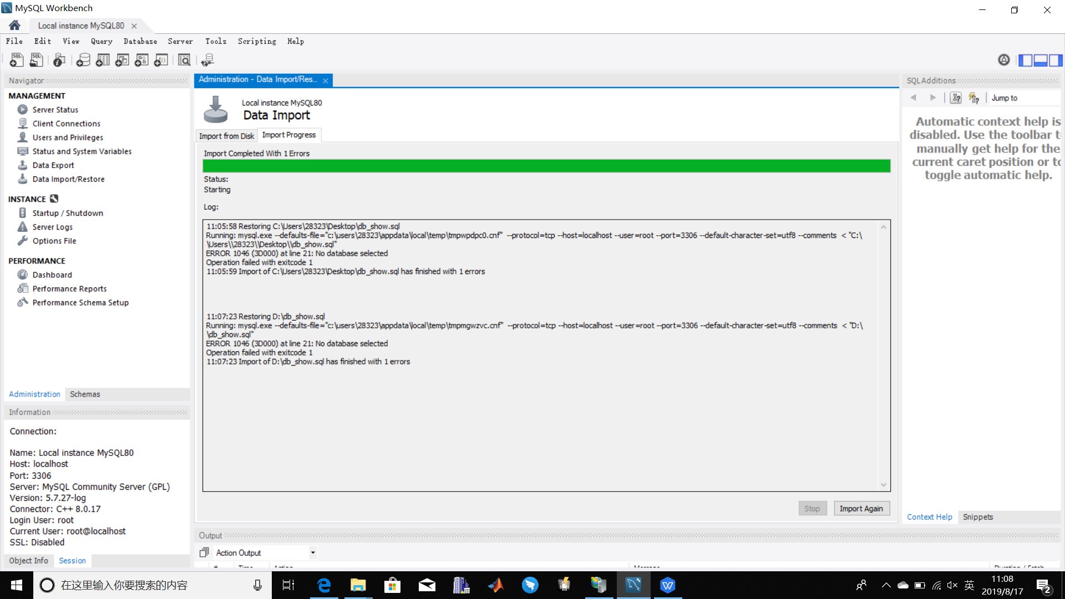Open Options File
1065x599 pixels.
click(54, 241)
